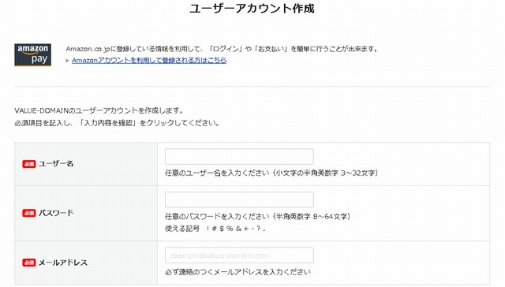The width and height of the screenshot is (505, 287).
Task: Click the red 必須 badge beside パスワード
Action: click(x=29, y=213)
